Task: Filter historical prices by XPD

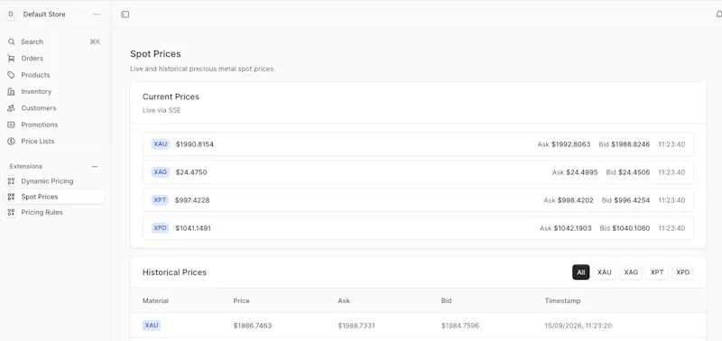Action: pos(683,272)
